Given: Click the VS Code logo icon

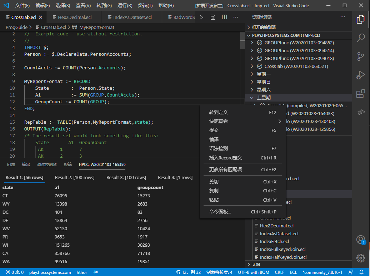Looking at the screenshot, I should click(6, 5).
